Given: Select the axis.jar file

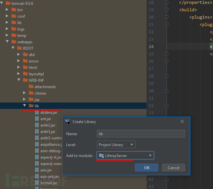Looking at the screenshot, I should (46, 170).
